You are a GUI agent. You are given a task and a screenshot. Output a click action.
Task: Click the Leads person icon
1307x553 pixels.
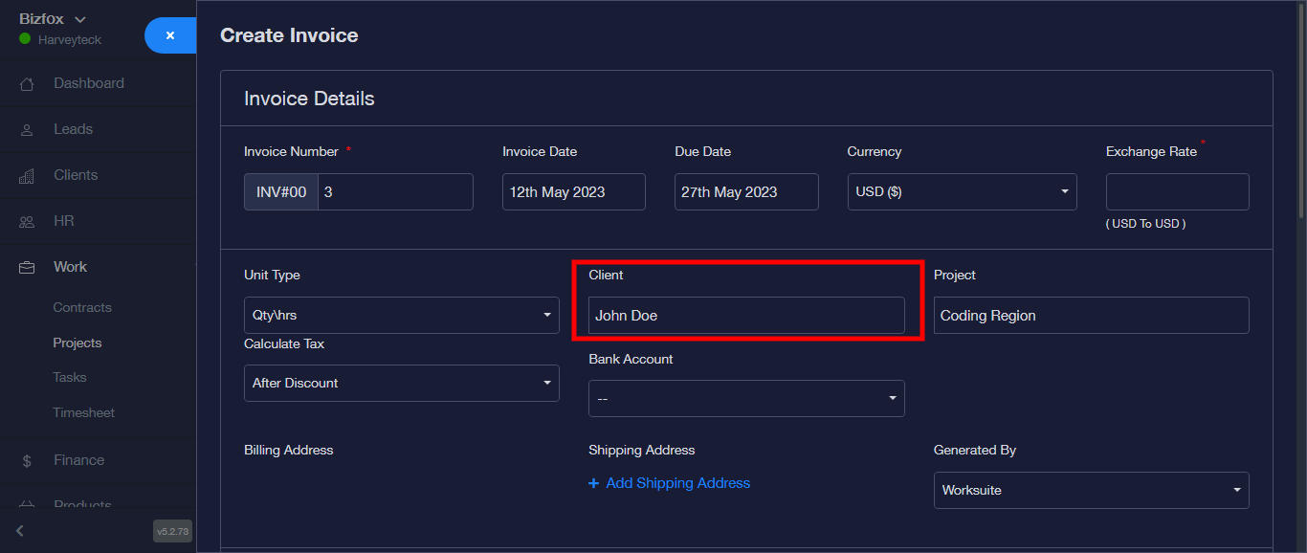coord(27,130)
